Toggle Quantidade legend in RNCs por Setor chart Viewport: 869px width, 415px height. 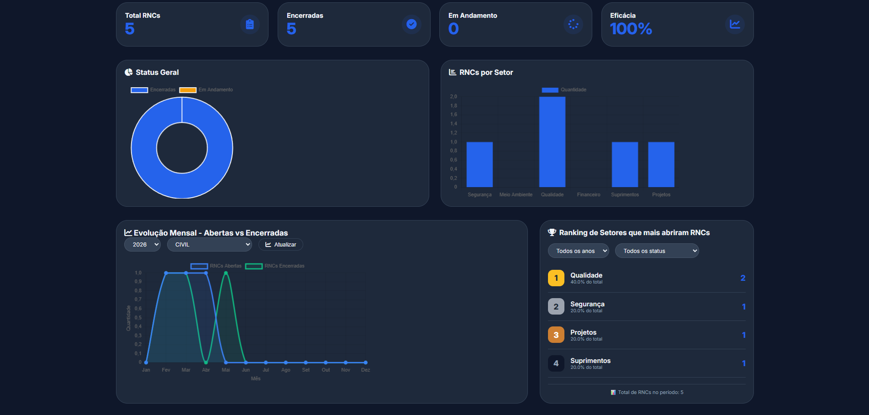click(x=564, y=90)
